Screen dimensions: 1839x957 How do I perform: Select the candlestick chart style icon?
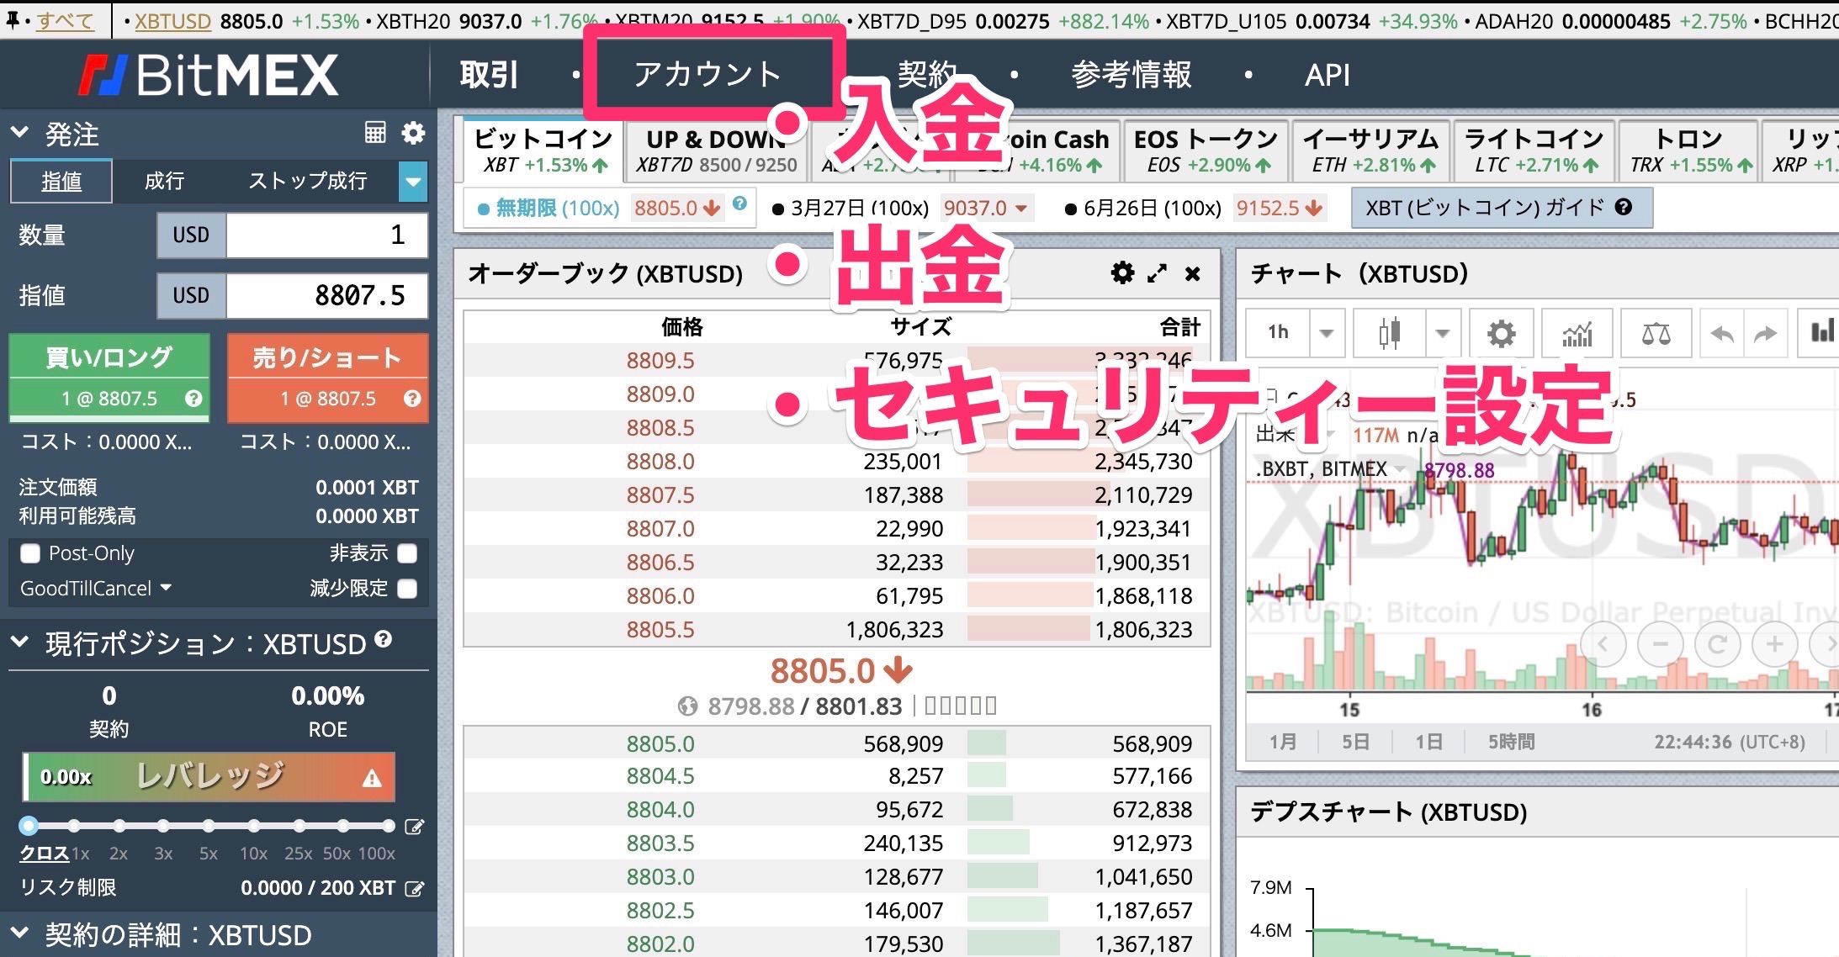(x=1390, y=333)
